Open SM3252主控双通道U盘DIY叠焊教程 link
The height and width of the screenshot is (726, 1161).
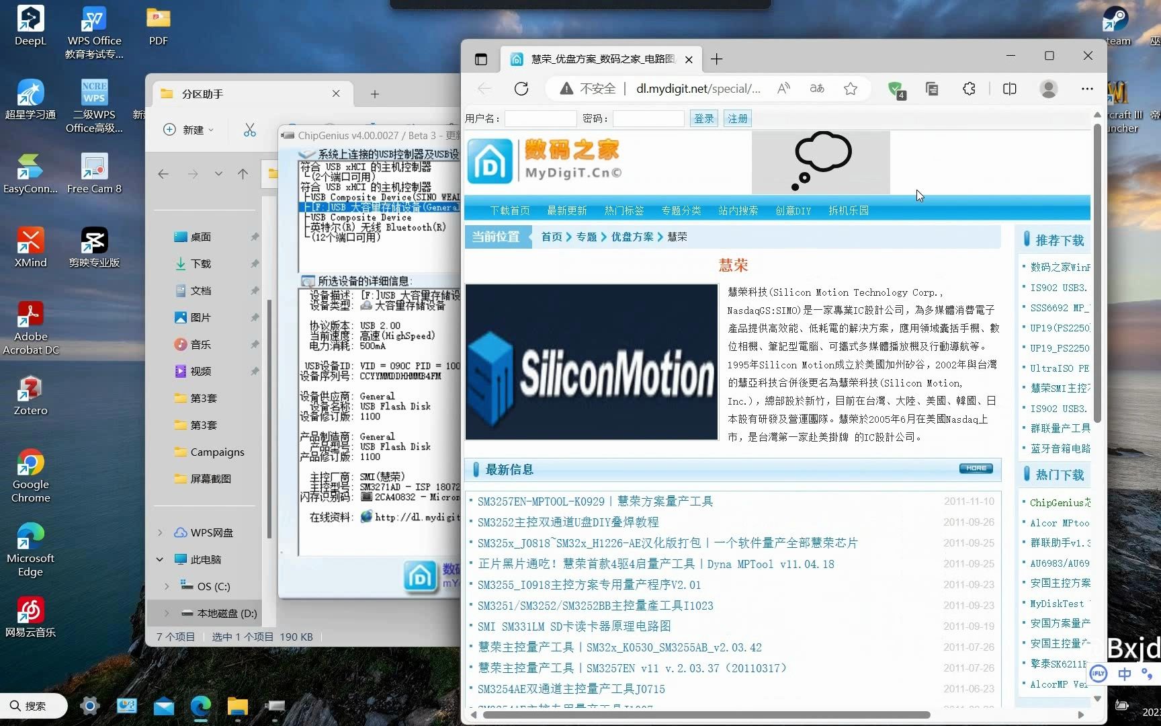point(568,522)
